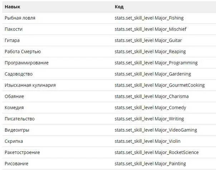
Task: Click the Major_Guitar code cell
Action: click(148, 40)
